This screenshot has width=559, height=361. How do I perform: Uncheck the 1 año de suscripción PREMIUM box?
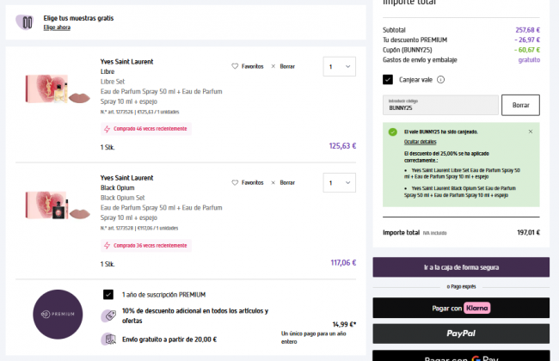pos(107,294)
